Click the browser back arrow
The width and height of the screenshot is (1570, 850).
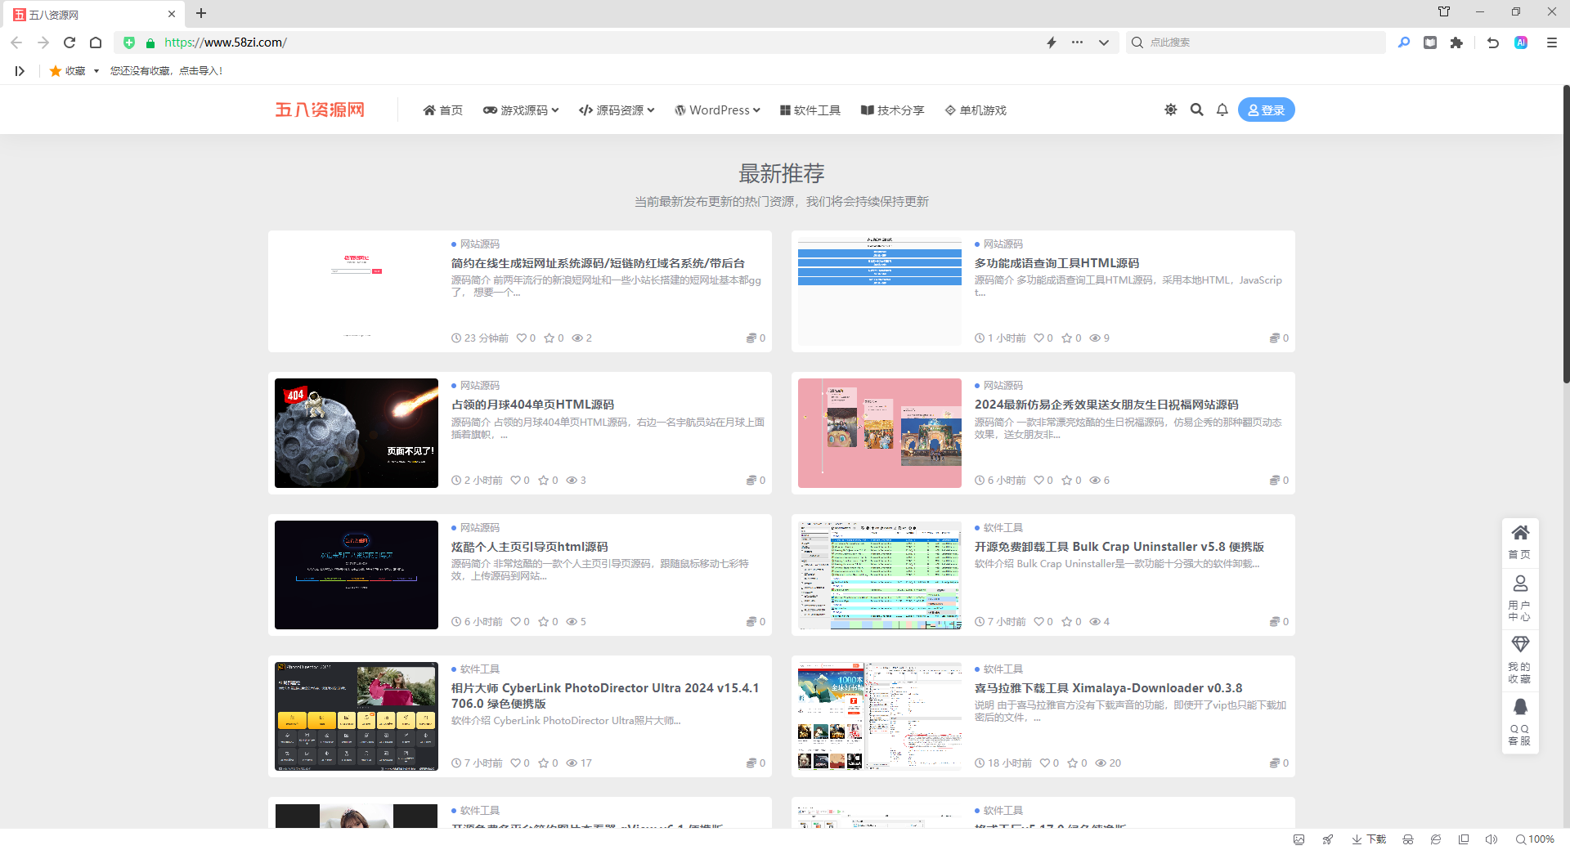(x=16, y=42)
